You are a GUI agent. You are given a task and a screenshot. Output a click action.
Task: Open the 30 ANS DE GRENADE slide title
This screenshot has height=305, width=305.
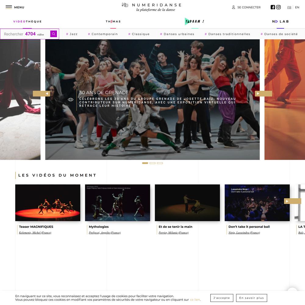(104, 93)
